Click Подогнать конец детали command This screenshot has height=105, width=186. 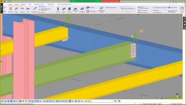pos(160,8)
